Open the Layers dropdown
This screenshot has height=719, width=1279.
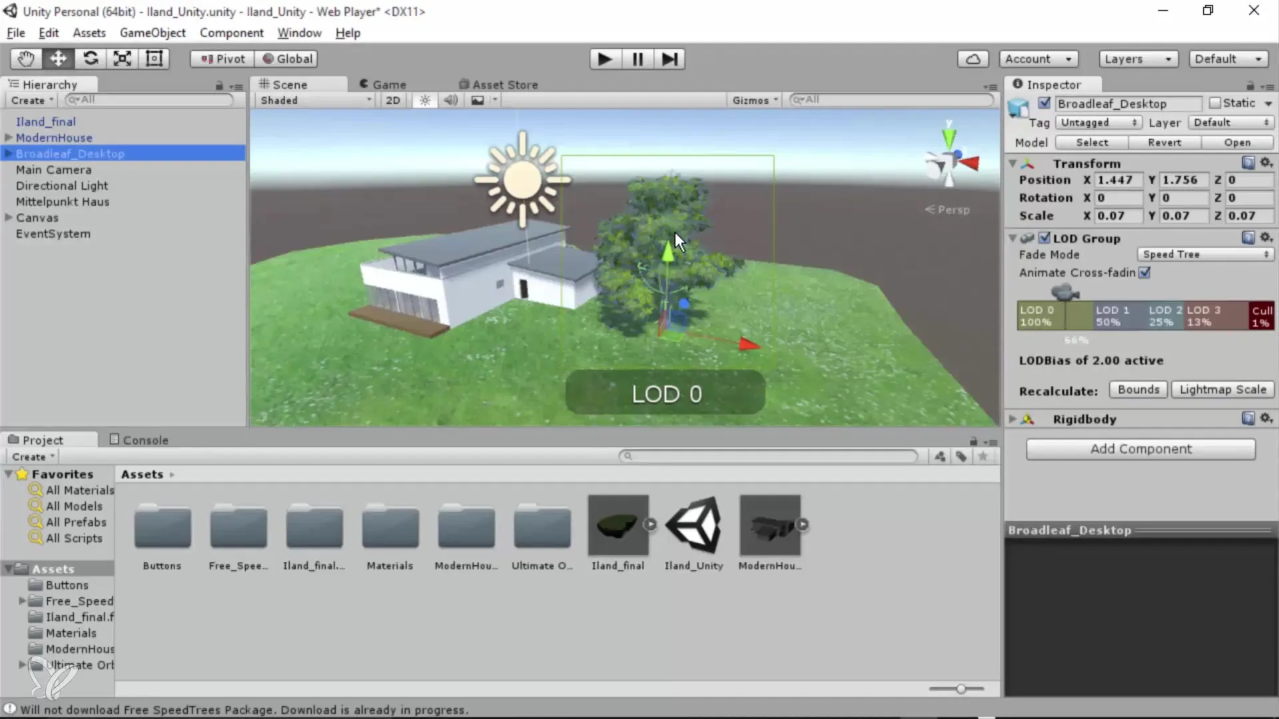pos(1138,59)
